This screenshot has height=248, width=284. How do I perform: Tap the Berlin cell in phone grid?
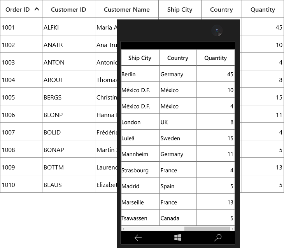[140, 74]
